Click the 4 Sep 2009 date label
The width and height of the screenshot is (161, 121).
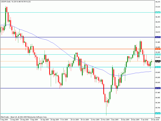(x=34, y=120)
